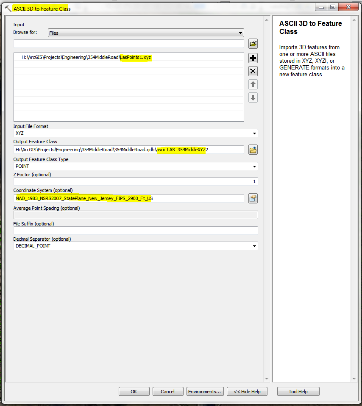
Task: Open Tool Help
Action: (298, 392)
